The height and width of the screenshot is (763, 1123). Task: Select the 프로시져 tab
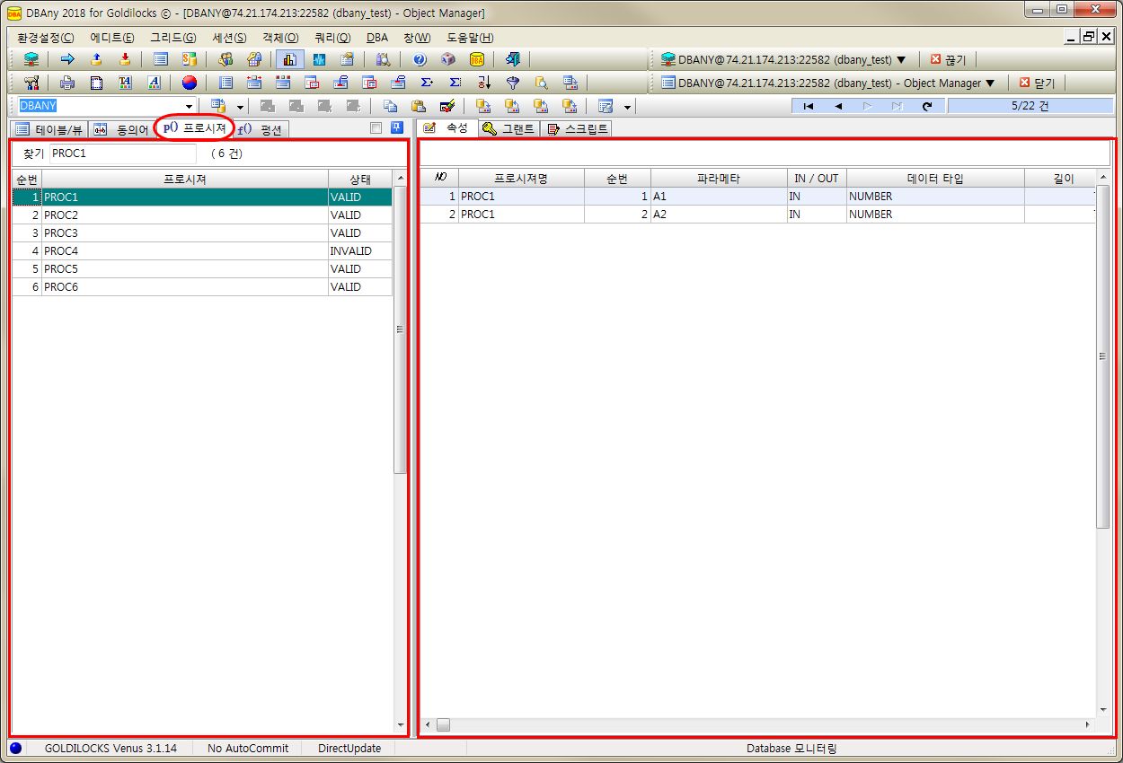point(194,127)
